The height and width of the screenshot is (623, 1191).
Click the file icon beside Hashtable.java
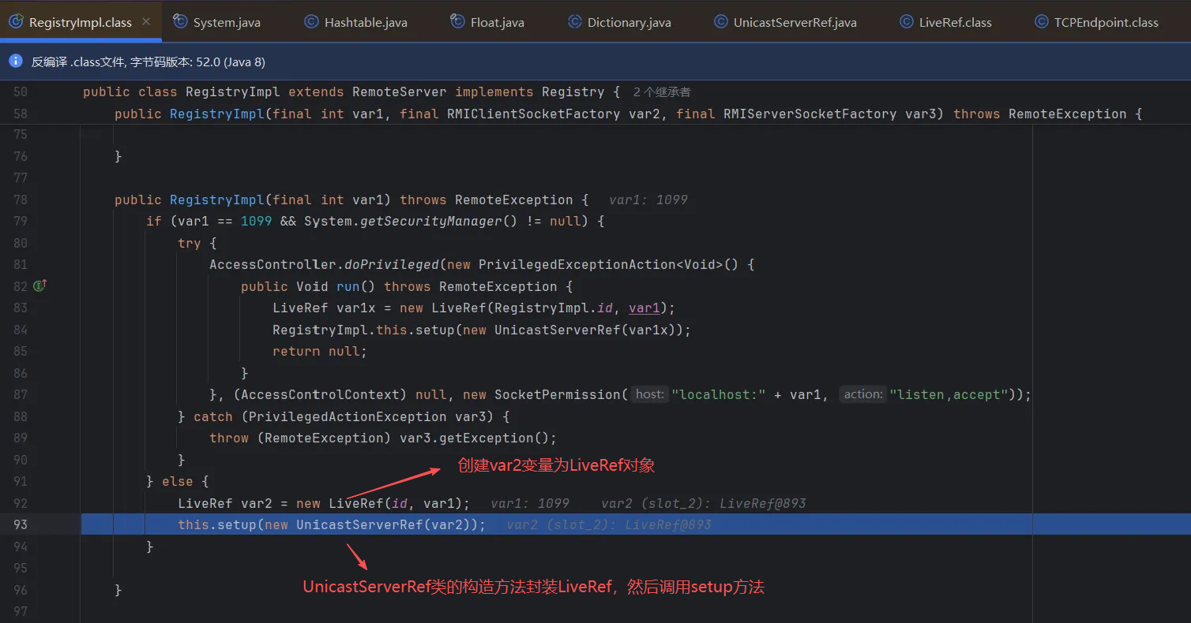311,22
